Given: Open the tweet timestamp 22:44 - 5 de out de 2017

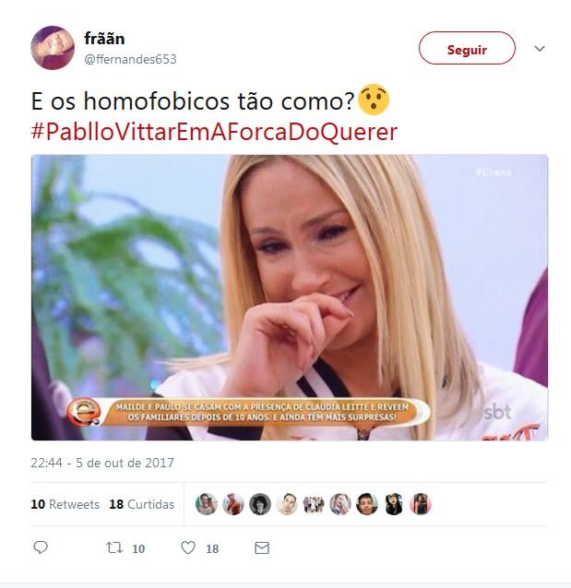Looking at the screenshot, I should pyautogui.click(x=102, y=463).
